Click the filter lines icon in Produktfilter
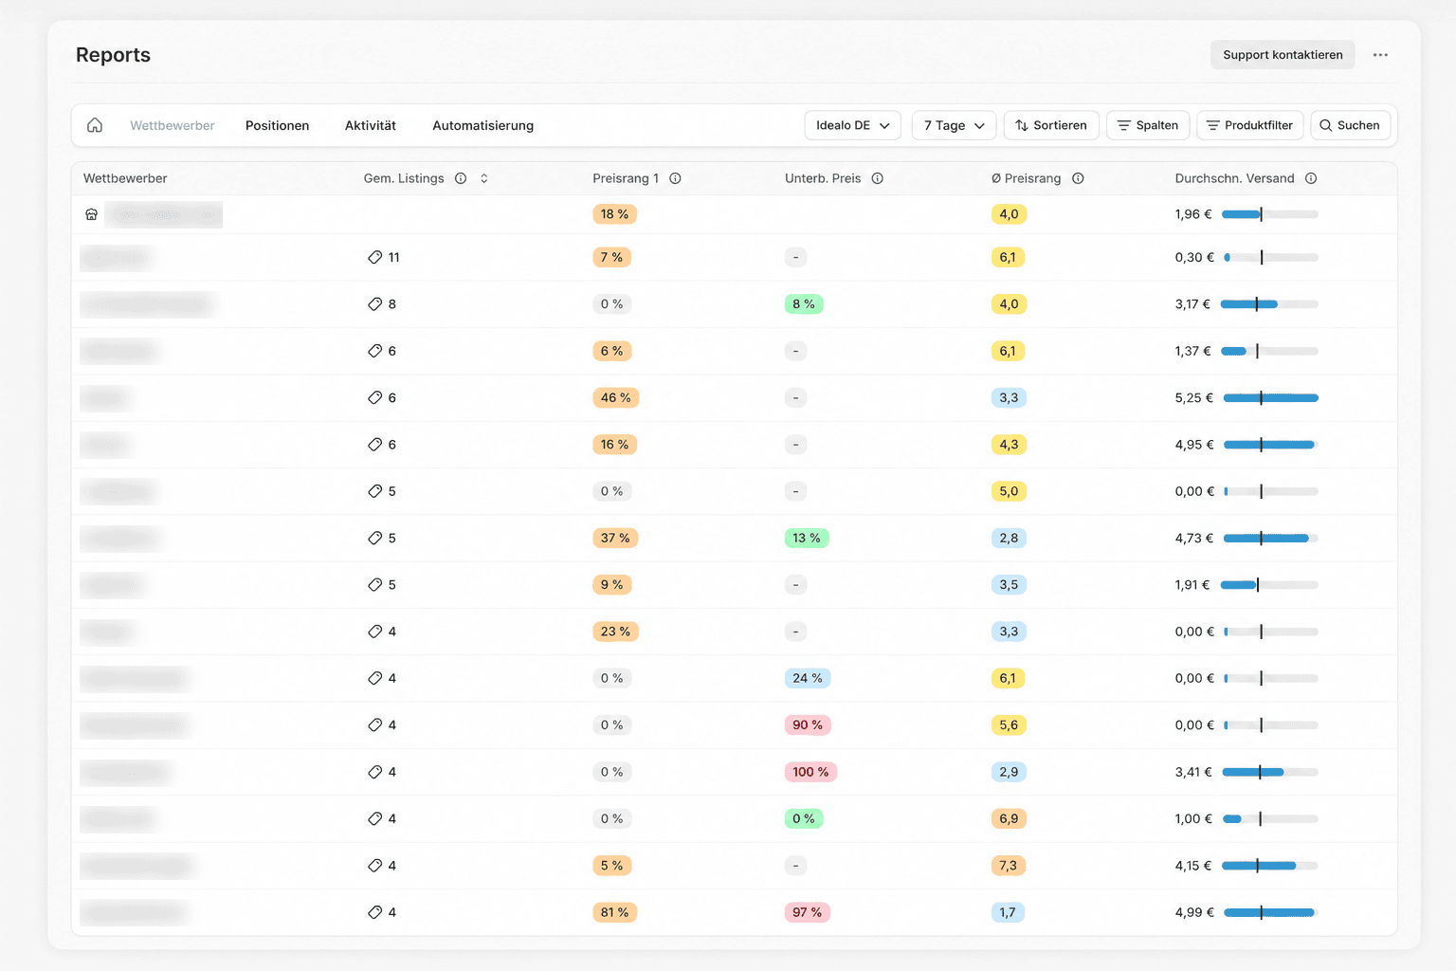The height and width of the screenshot is (971, 1456). pyautogui.click(x=1212, y=125)
